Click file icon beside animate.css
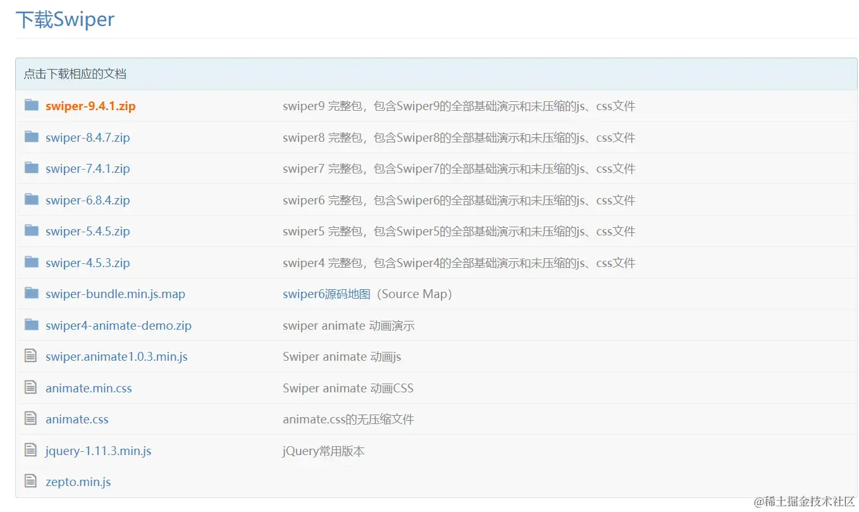Screen dimensions: 859x512 point(30,418)
